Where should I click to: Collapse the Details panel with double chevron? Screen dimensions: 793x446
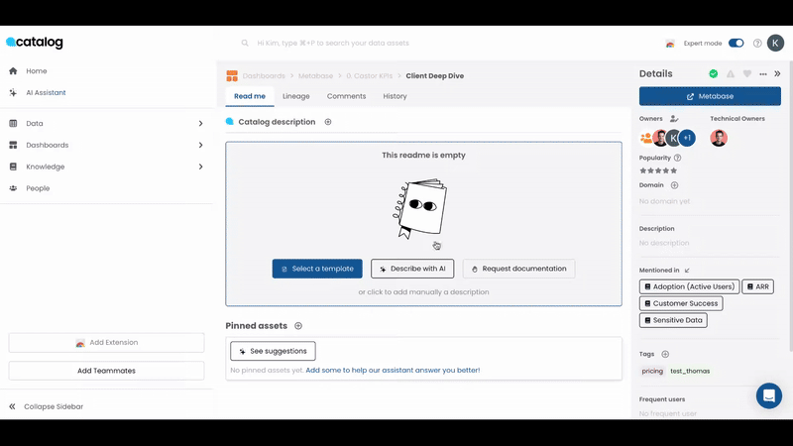point(778,73)
